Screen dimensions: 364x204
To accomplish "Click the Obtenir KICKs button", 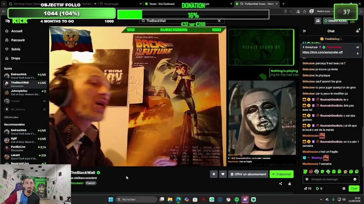I will (335, 21).
